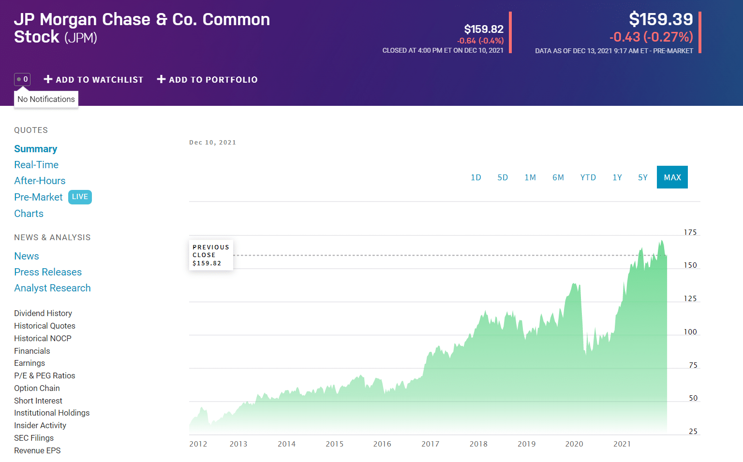The width and height of the screenshot is (743, 462).
Task: Click the 2021 x-axis label
Action: coord(622,444)
